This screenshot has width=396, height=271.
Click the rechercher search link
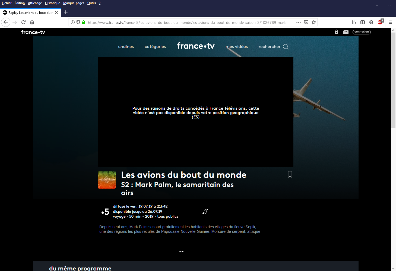(270, 47)
